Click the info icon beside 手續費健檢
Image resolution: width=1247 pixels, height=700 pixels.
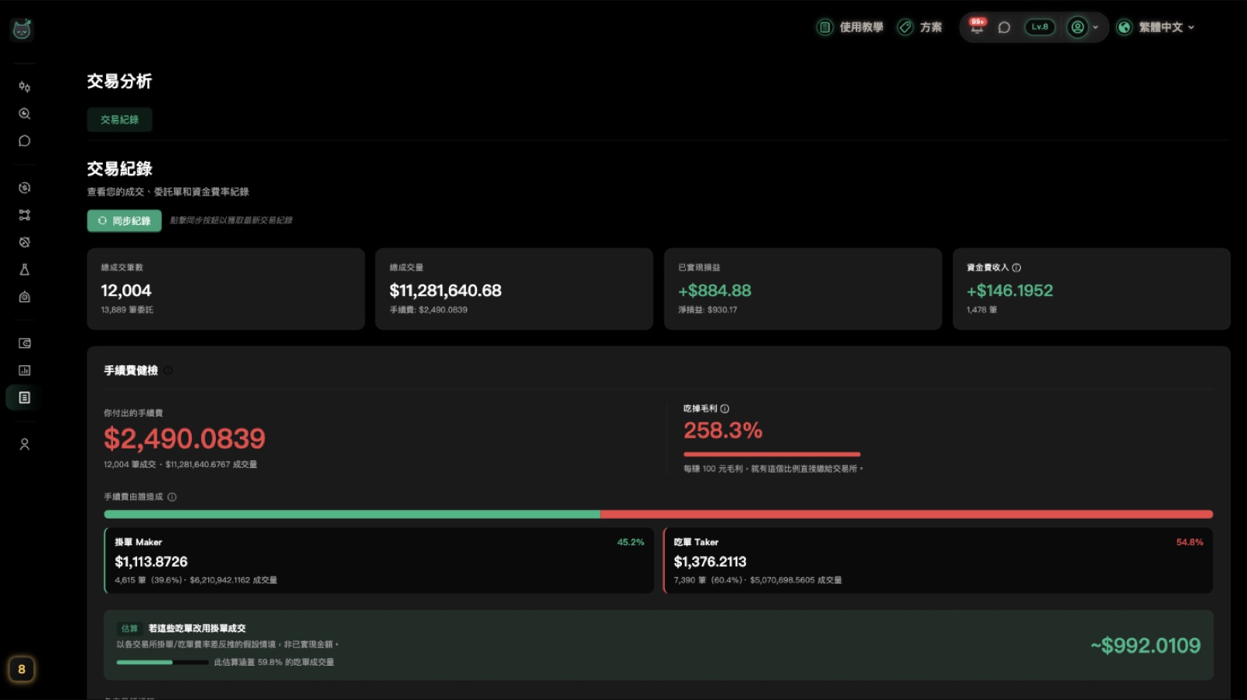click(168, 371)
